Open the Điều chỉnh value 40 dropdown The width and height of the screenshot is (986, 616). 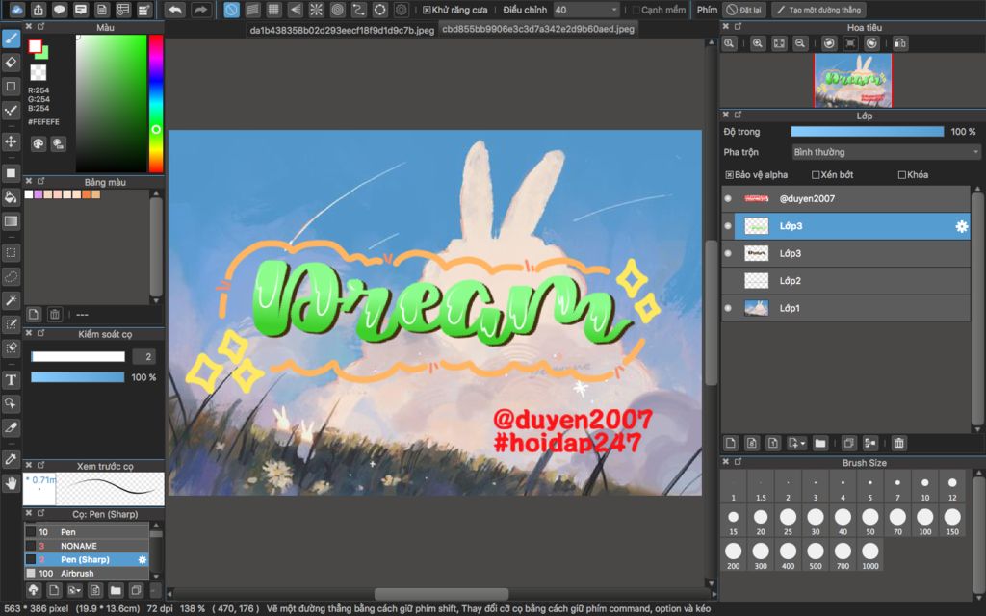pyautogui.click(x=586, y=10)
